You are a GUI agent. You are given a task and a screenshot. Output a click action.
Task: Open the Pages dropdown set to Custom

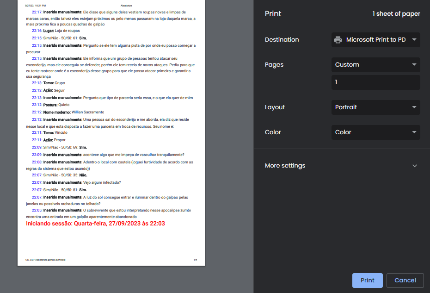[x=375, y=65]
